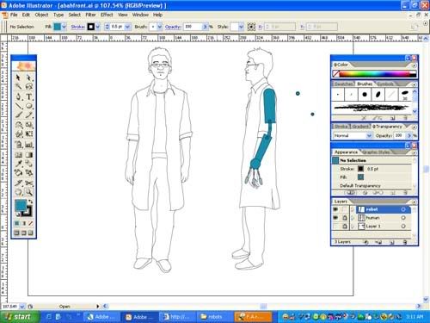Select the Pen tool
Screen dimensions: 430x323
[18, 96]
